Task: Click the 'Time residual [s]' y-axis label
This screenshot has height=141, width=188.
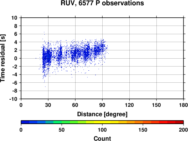Action: click(3, 58)
